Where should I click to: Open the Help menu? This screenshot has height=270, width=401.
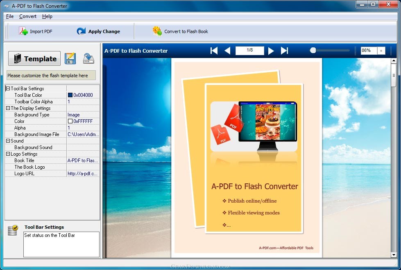[48, 16]
